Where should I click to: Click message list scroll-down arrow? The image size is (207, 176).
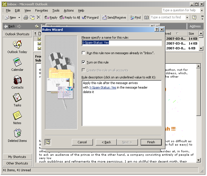(x=201, y=48)
